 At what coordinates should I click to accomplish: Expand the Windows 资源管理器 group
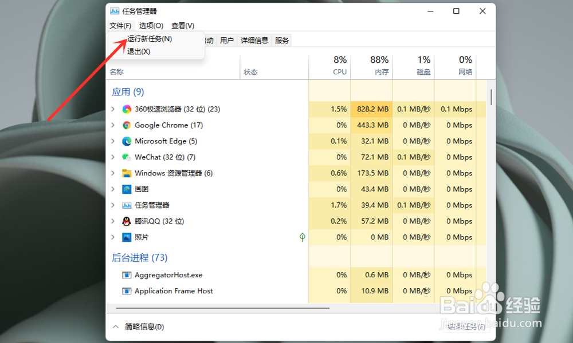tap(113, 173)
